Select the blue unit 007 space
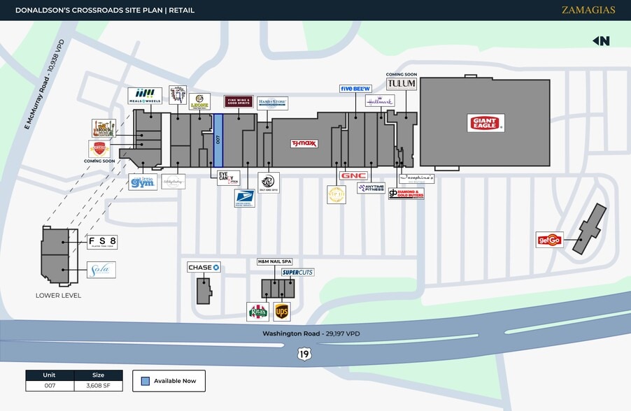Image resolution: width=631 pixels, height=411 pixels. pyautogui.click(x=218, y=140)
